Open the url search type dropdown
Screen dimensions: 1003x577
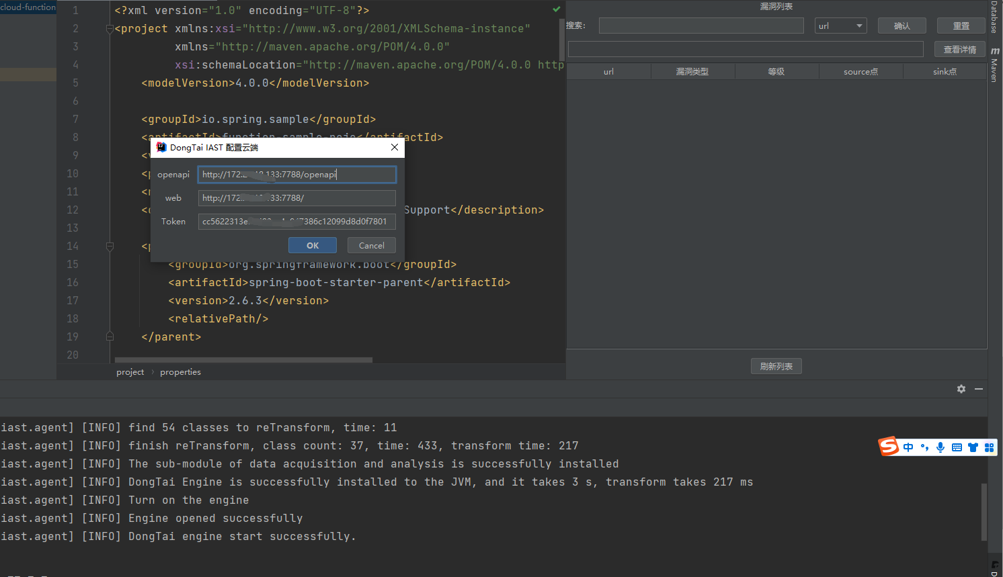tap(840, 26)
